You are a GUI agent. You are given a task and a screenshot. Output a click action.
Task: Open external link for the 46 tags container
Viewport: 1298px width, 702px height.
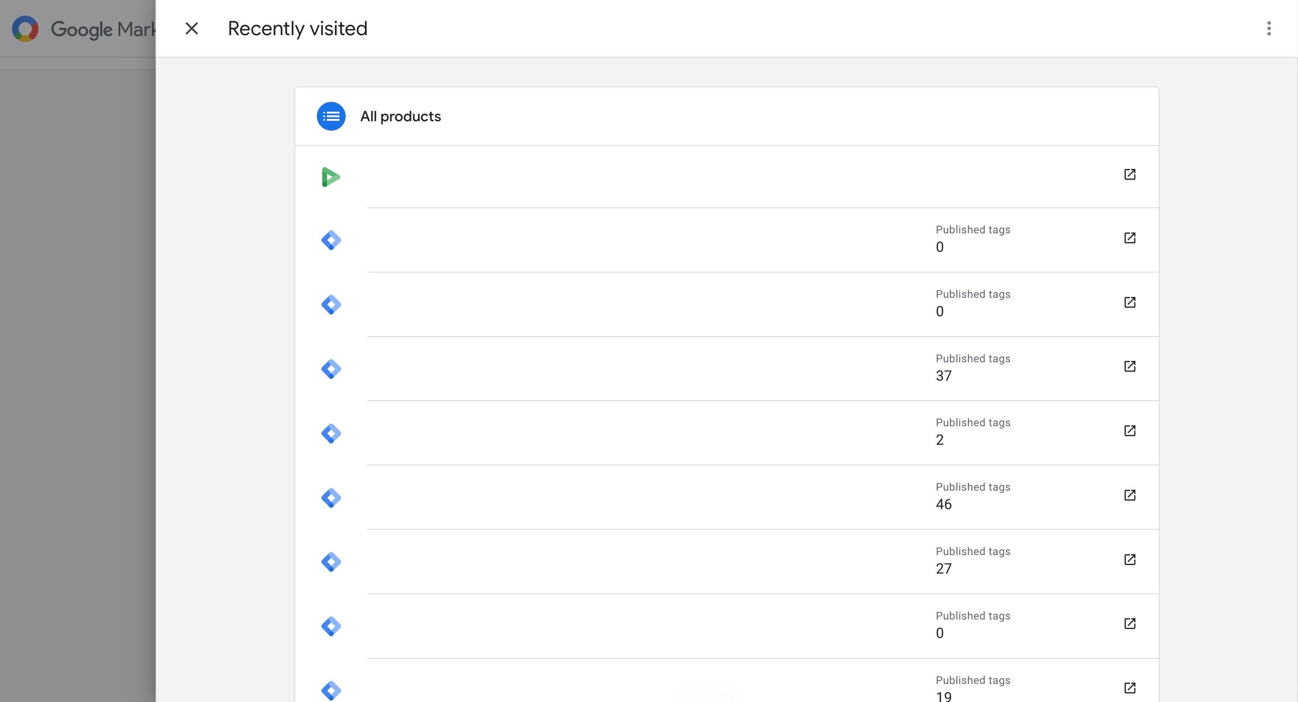(x=1129, y=495)
